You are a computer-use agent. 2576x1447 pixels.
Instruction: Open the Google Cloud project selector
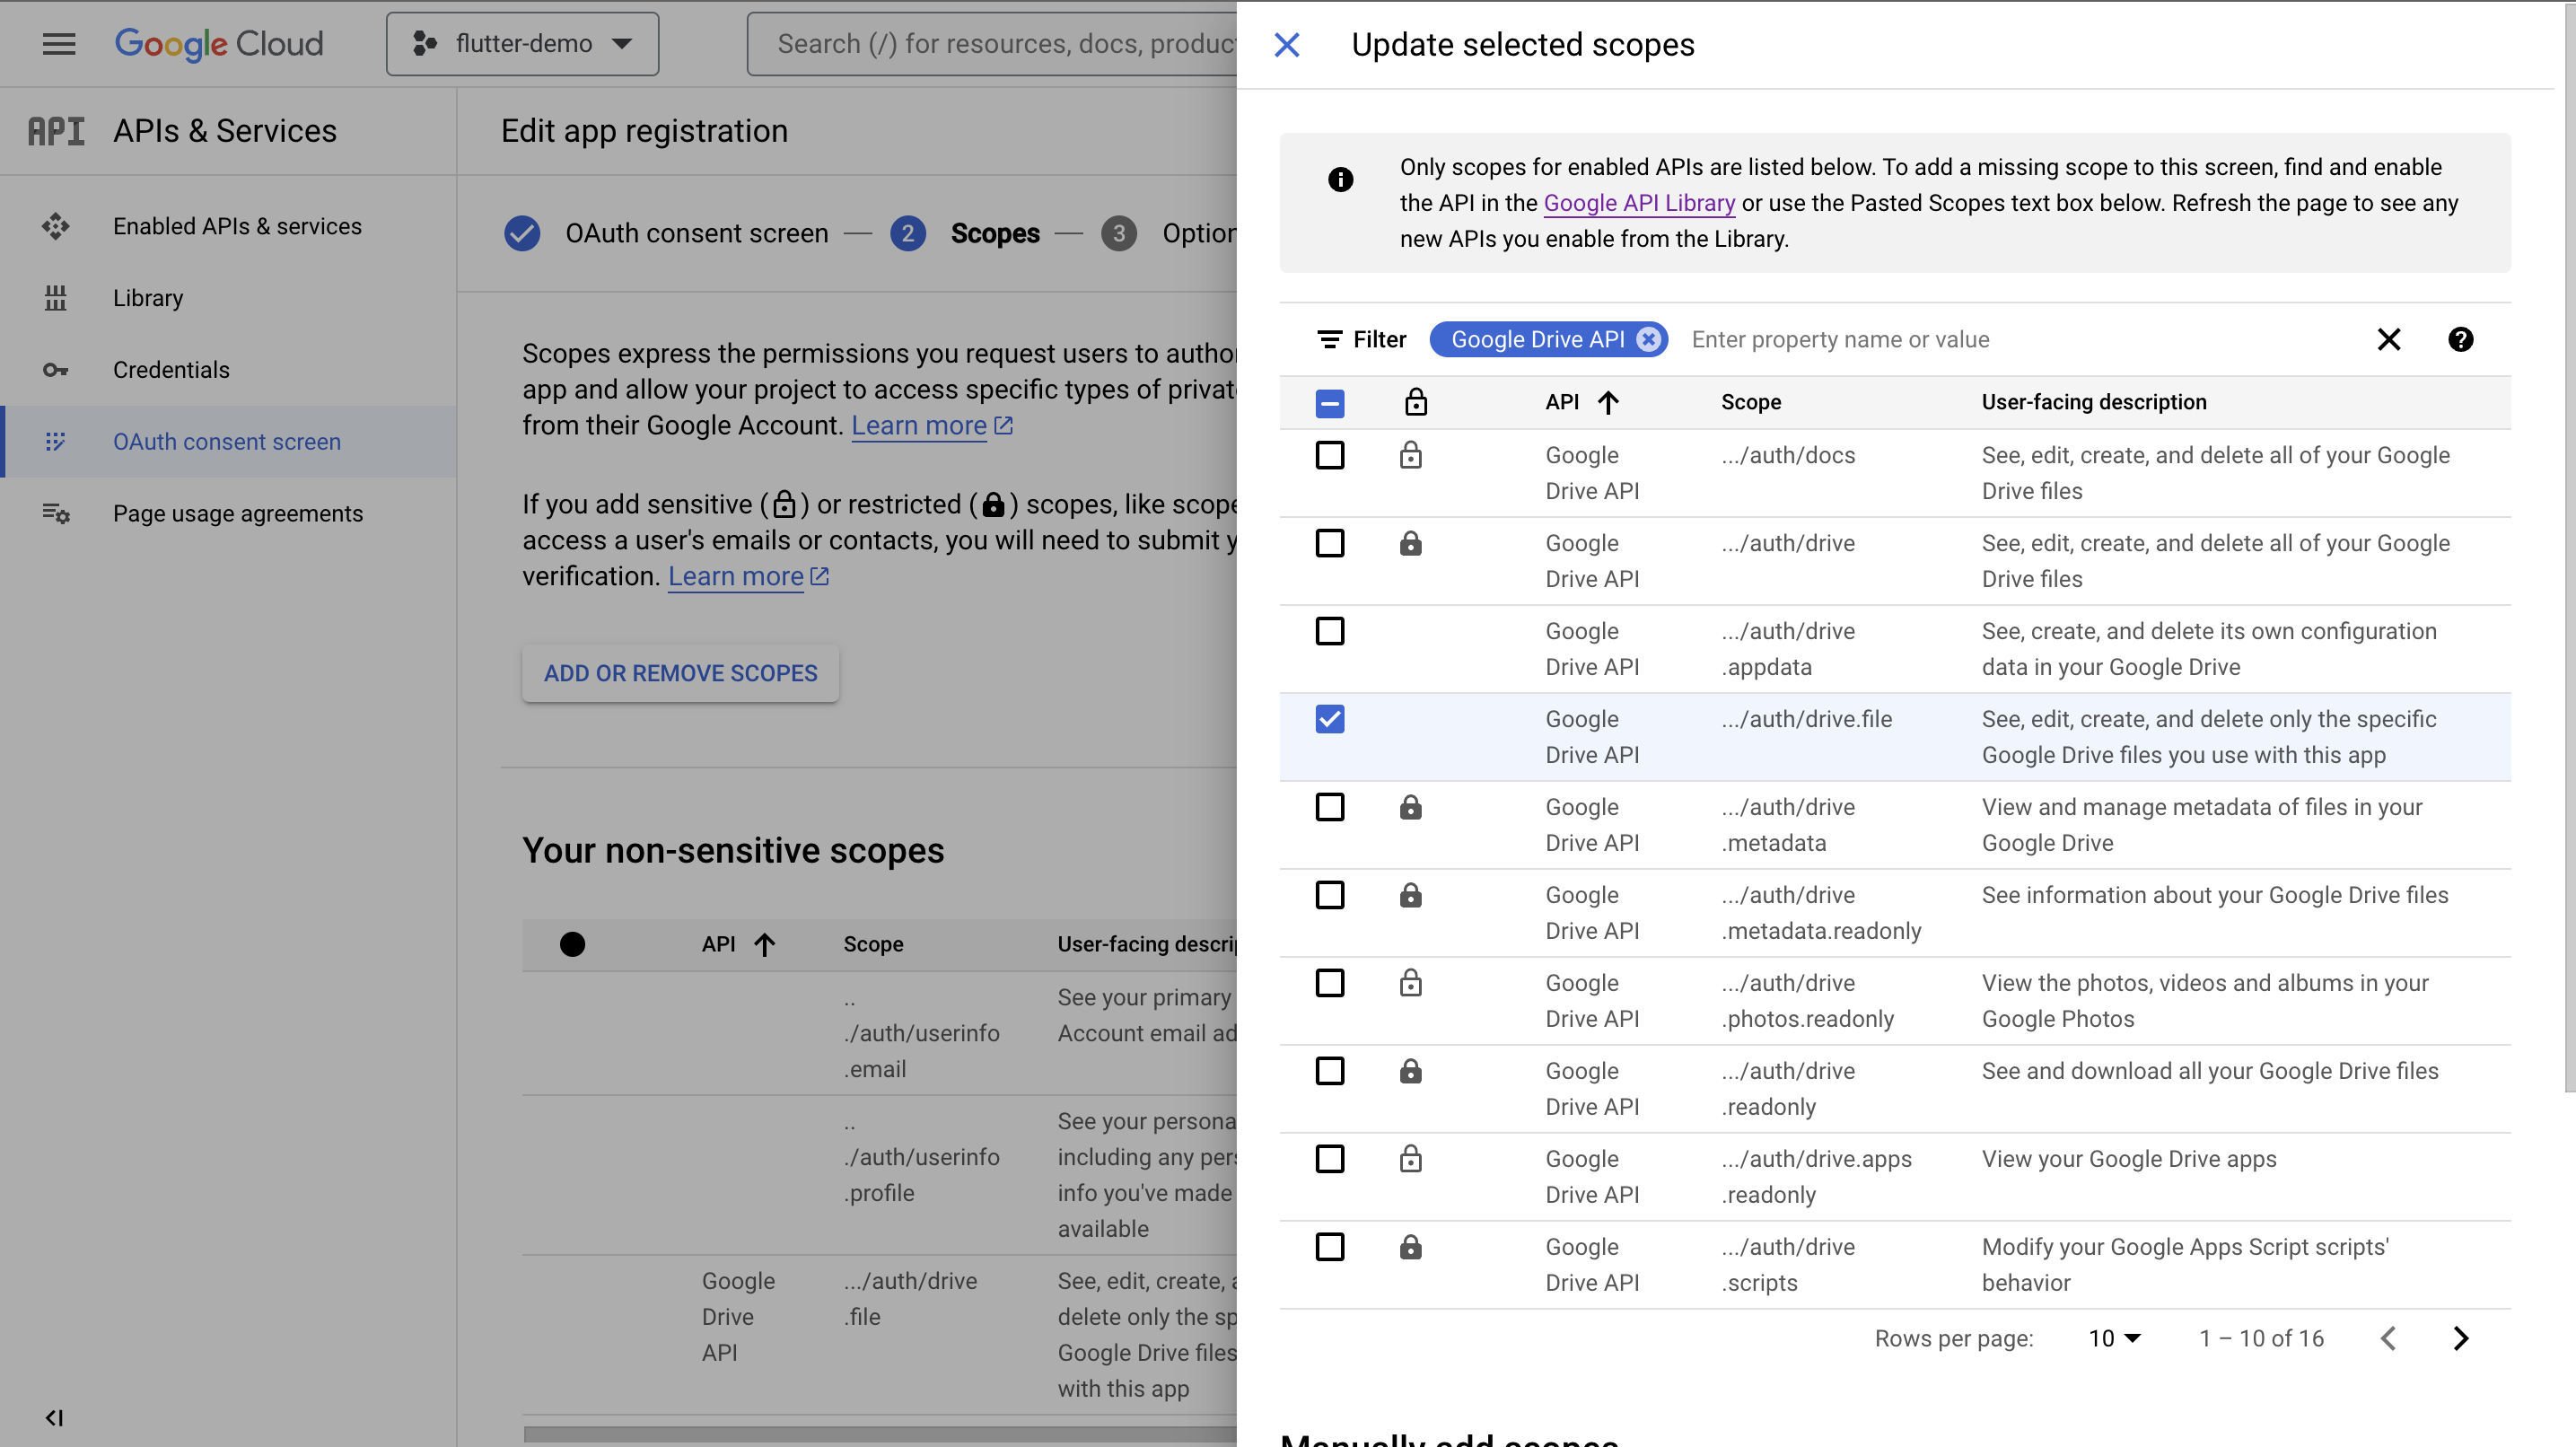click(x=521, y=42)
